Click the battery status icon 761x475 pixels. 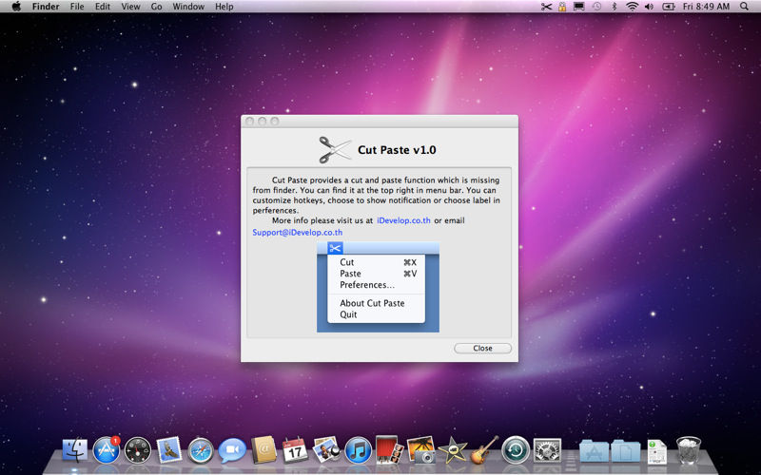click(x=669, y=7)
